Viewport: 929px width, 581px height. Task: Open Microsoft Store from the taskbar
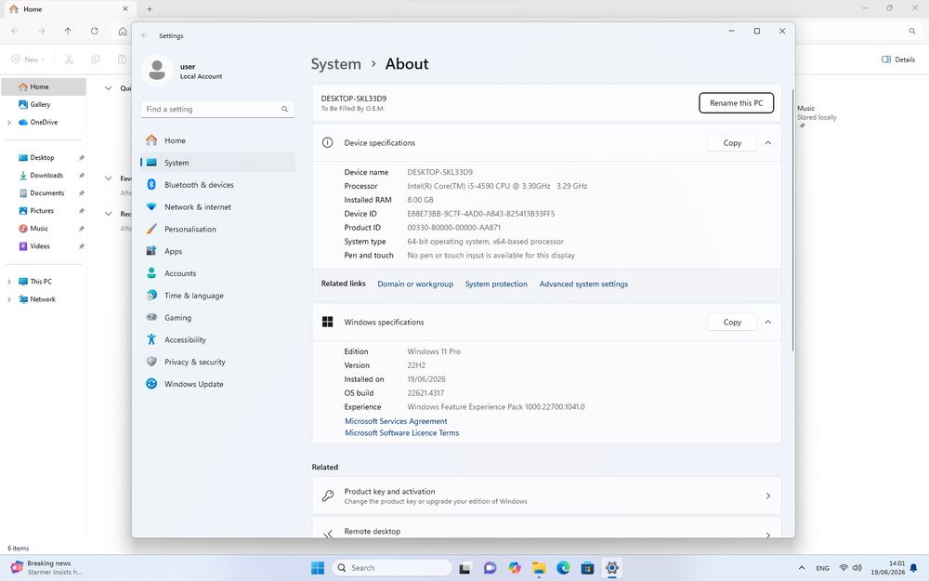pos(587,568)
